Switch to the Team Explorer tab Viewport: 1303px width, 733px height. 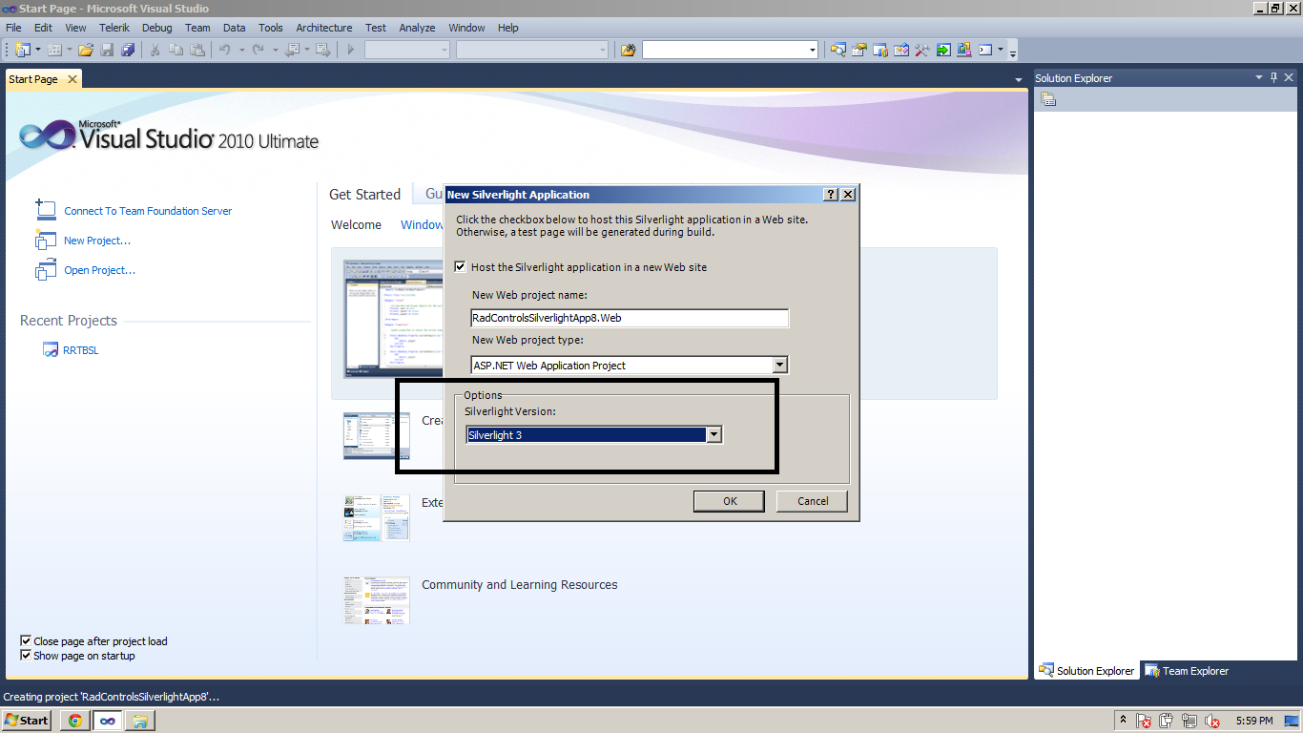(1187, 671)
